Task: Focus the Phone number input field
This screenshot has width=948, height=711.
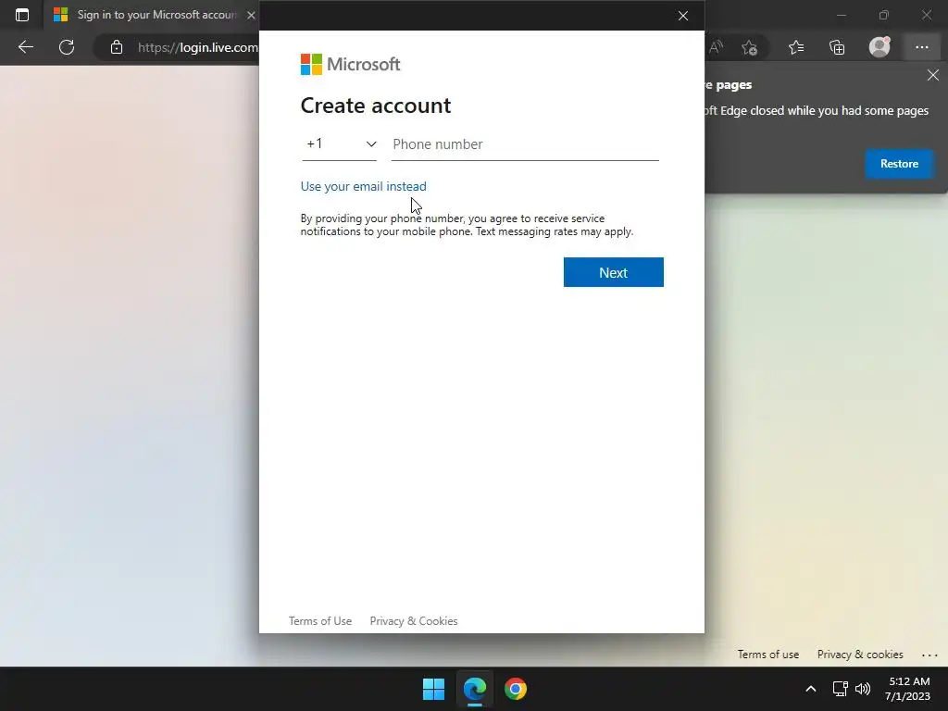Action: 525,144
